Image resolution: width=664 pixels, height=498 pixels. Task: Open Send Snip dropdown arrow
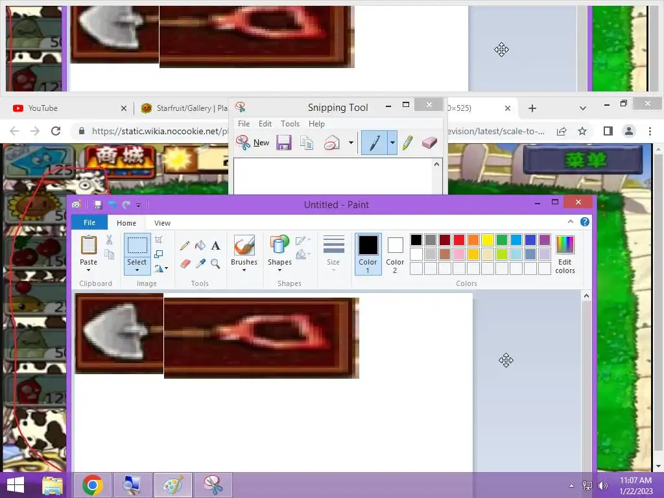point(351,143)
